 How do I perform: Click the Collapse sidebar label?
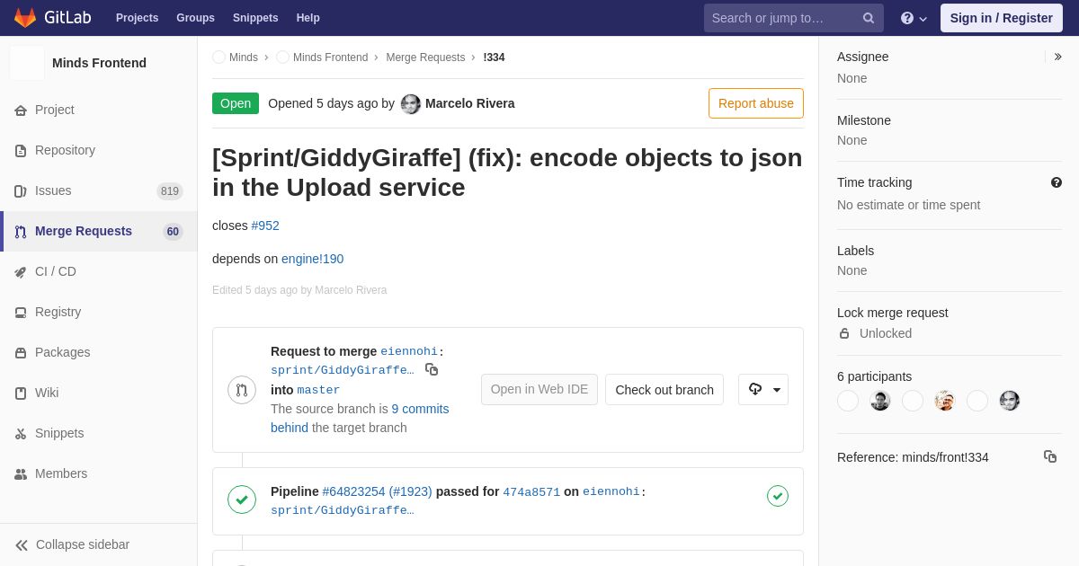[x=83, y=544]
